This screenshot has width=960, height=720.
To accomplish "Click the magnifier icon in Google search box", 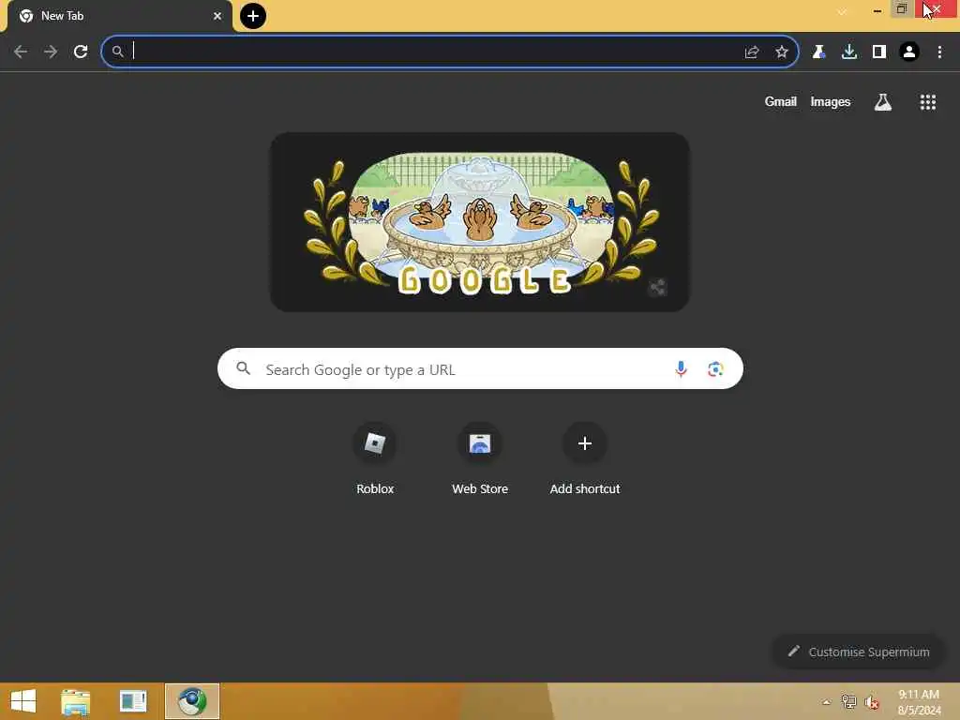I will pyautogui.click(x=243, y=368).
